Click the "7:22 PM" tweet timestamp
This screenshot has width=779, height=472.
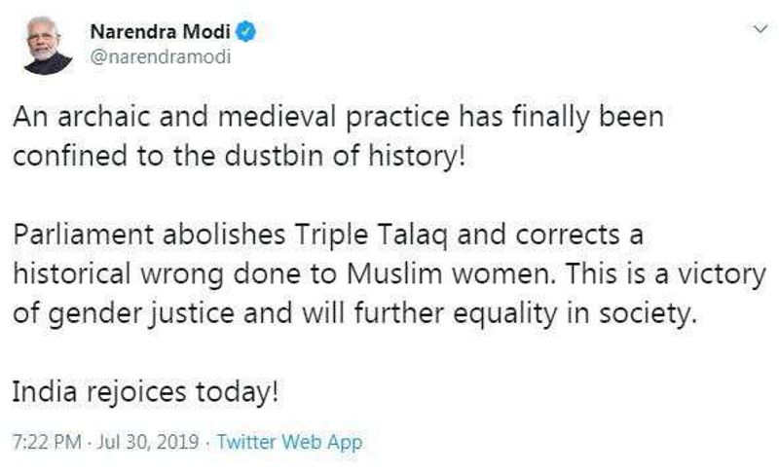45,442
